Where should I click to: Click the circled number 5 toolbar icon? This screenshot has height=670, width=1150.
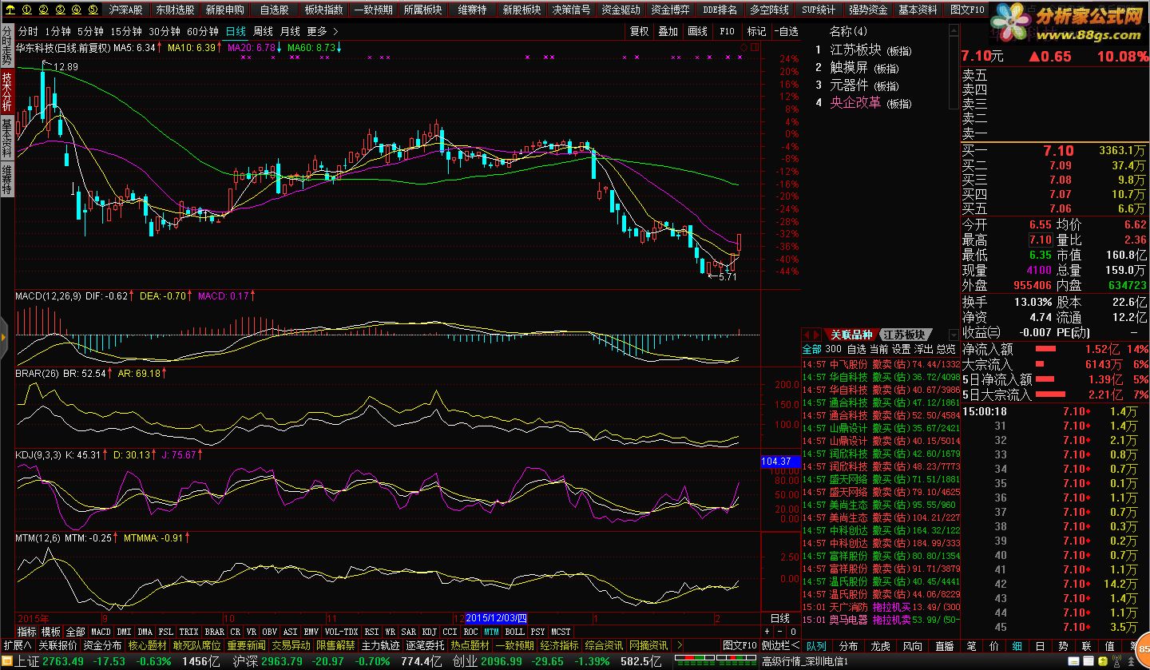point(93,10)
